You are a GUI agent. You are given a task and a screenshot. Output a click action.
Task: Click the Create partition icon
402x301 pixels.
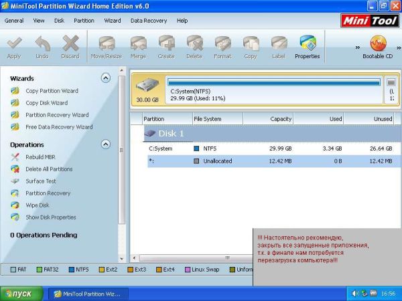pos(166,43)
